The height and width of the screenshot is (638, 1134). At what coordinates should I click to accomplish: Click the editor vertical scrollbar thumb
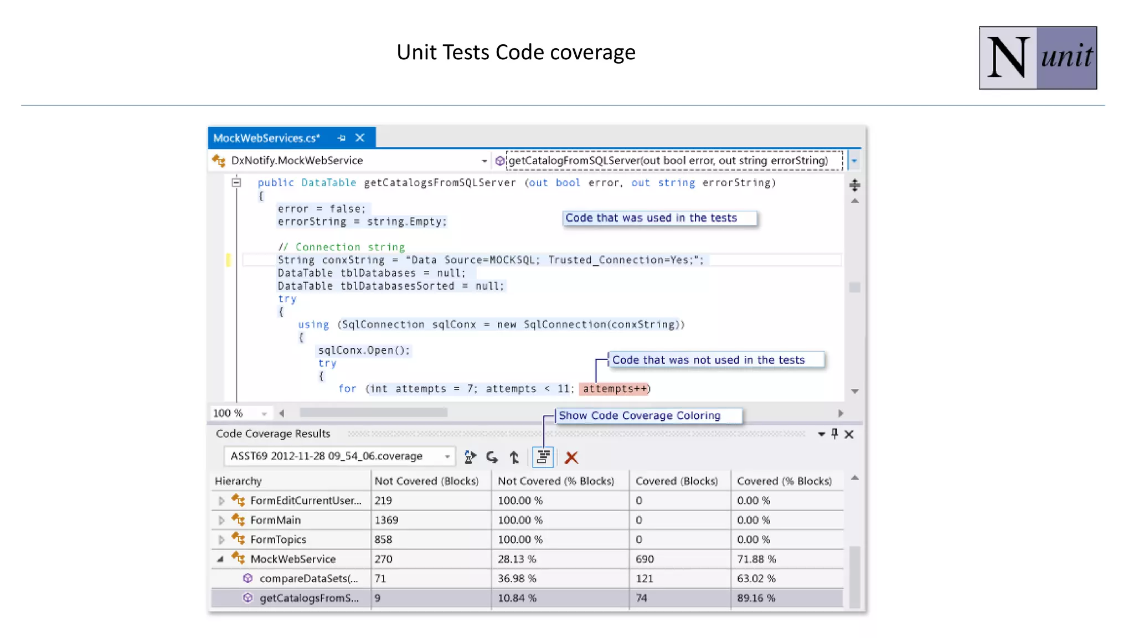pos(854,287)
